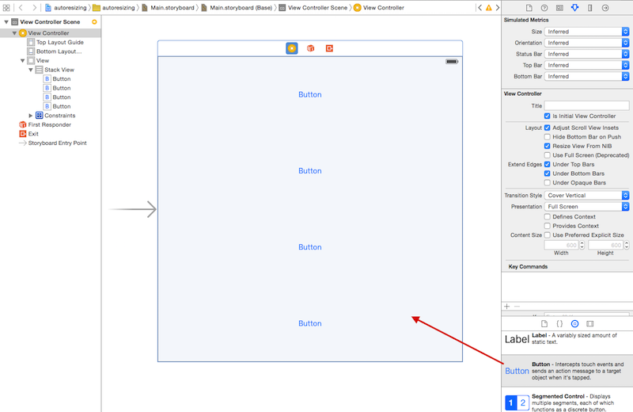Viewport: 633px width, 412px height.
Task: Select Storyboard Entry Point in outline
Action: click(53, 143)
